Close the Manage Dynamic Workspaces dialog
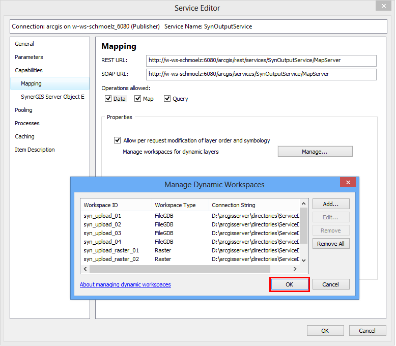396x346 pixels. point(348,183)
